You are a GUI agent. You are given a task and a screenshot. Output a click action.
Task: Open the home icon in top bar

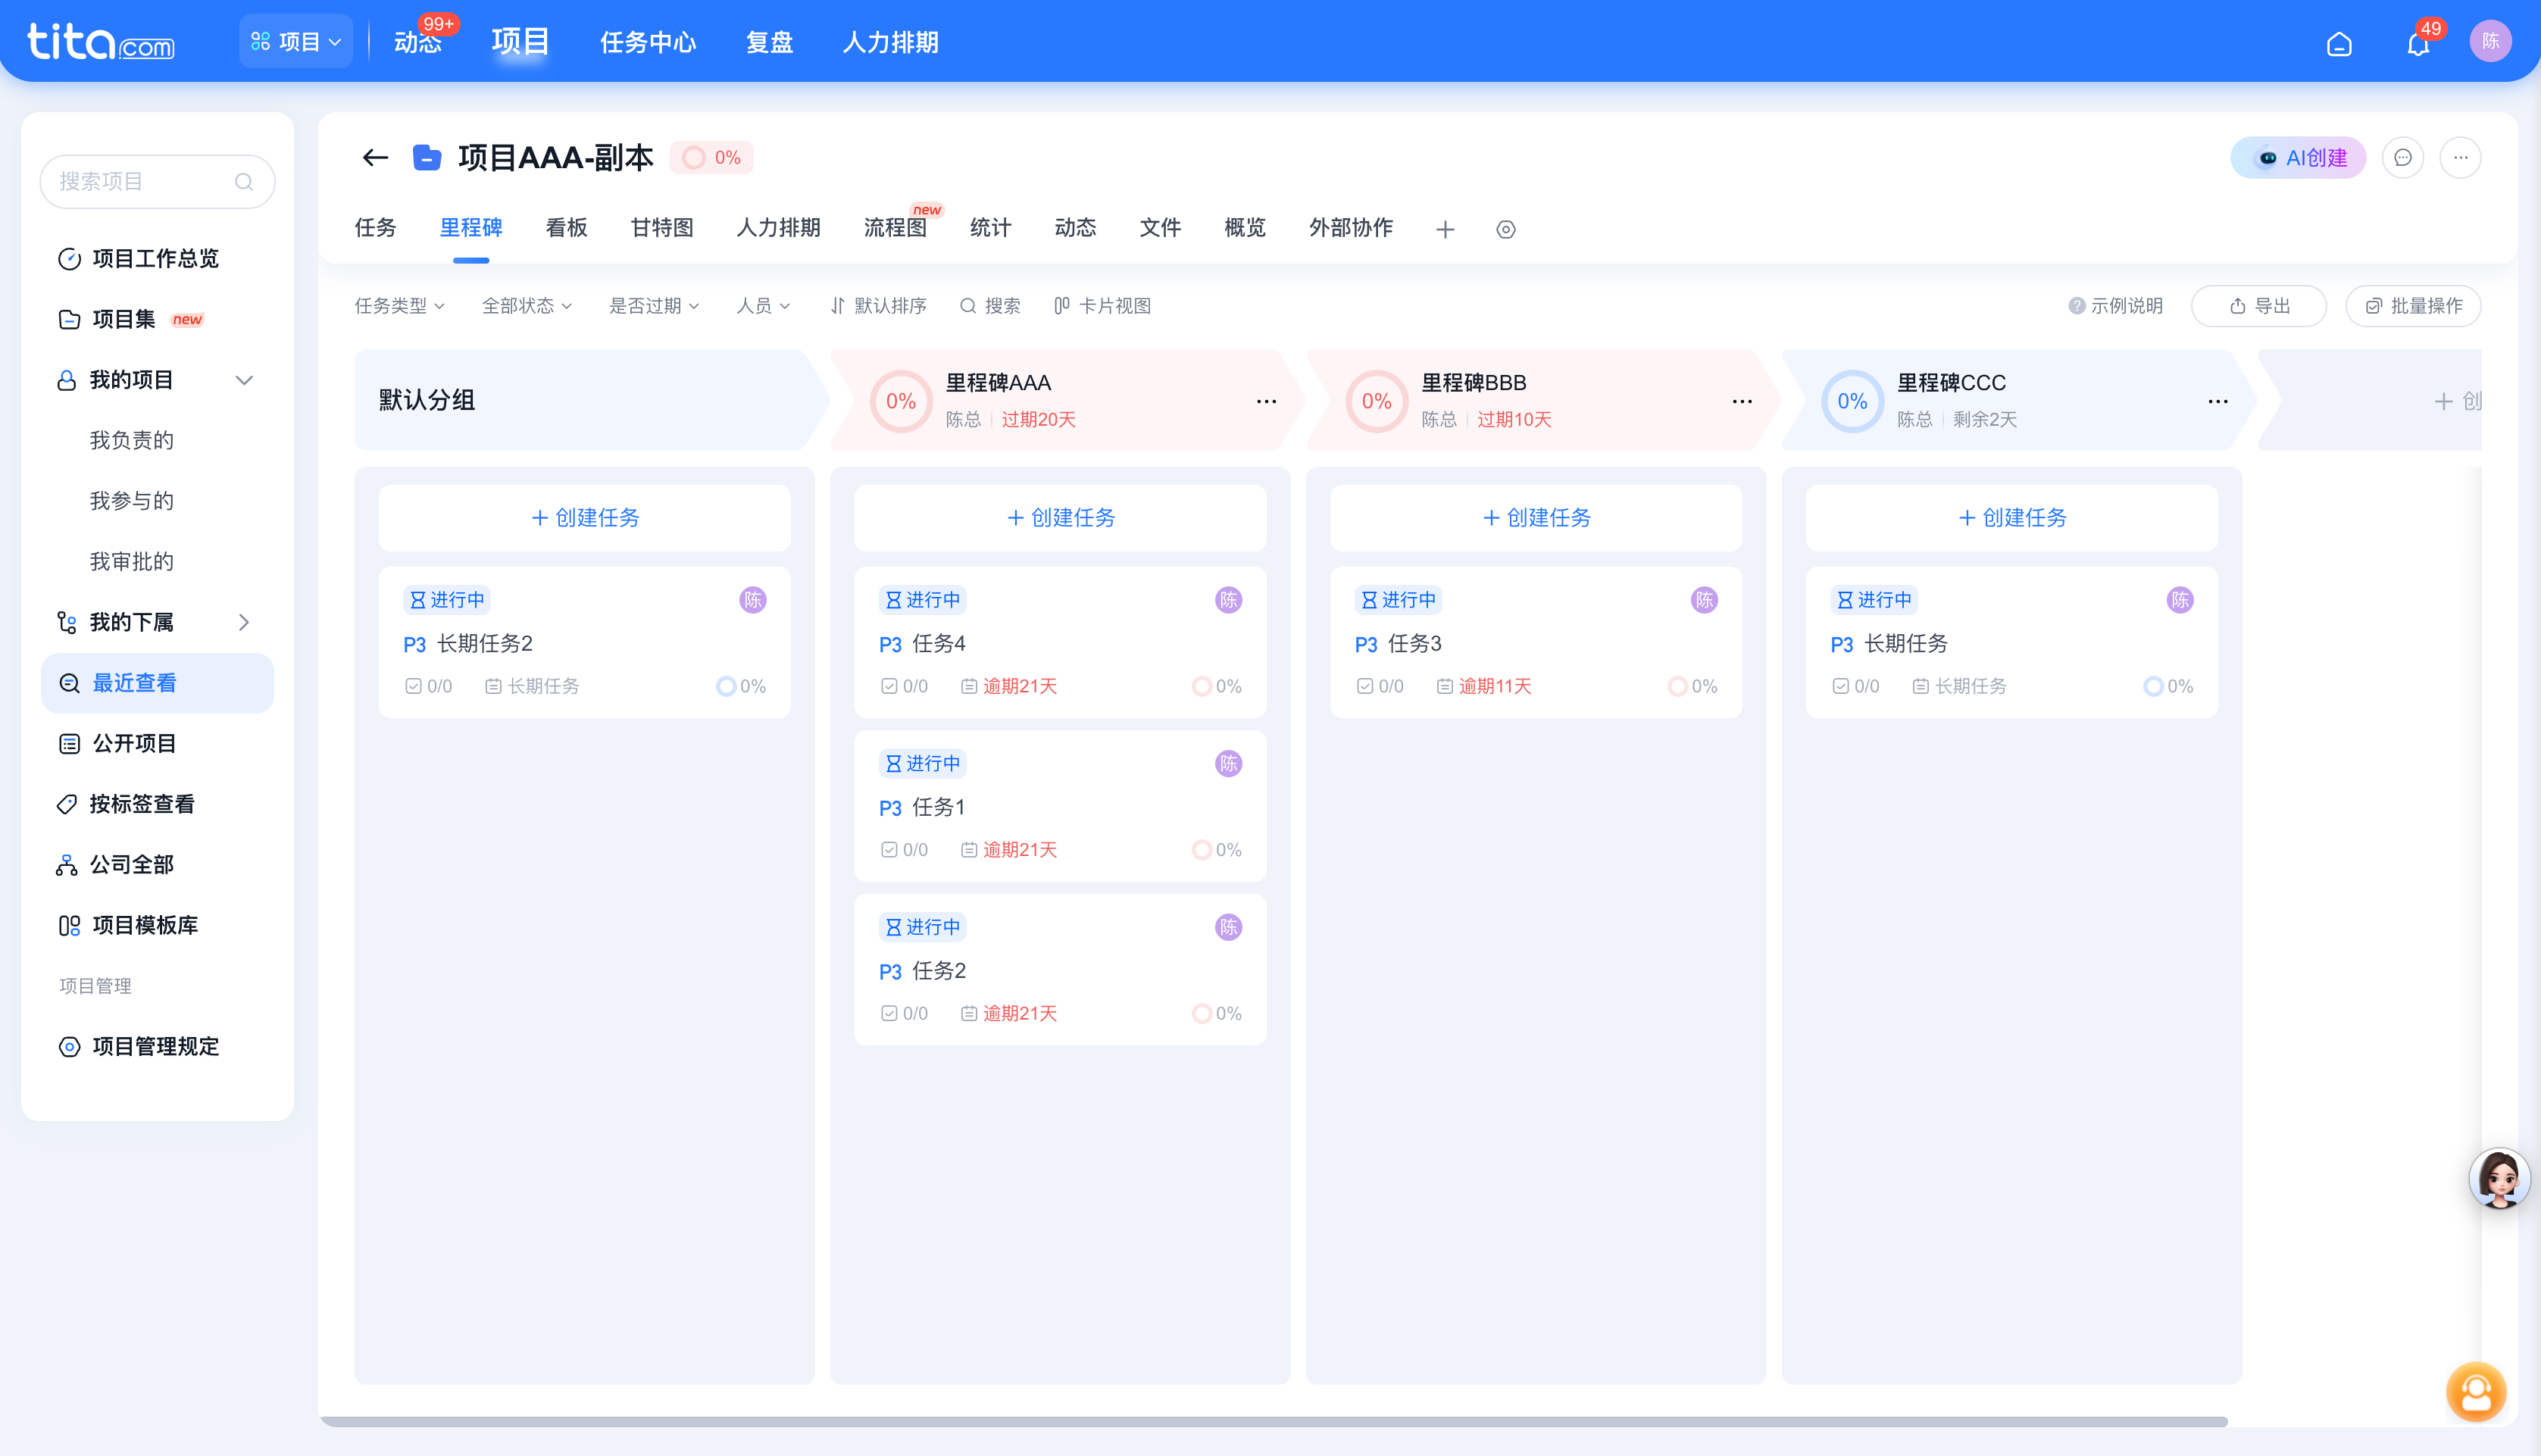(x=2339, y=43)
